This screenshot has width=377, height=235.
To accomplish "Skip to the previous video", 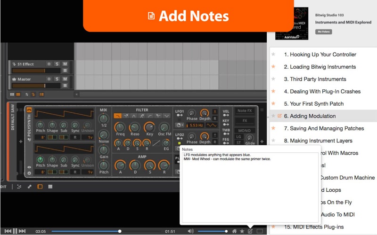I will tap(8, 231).
